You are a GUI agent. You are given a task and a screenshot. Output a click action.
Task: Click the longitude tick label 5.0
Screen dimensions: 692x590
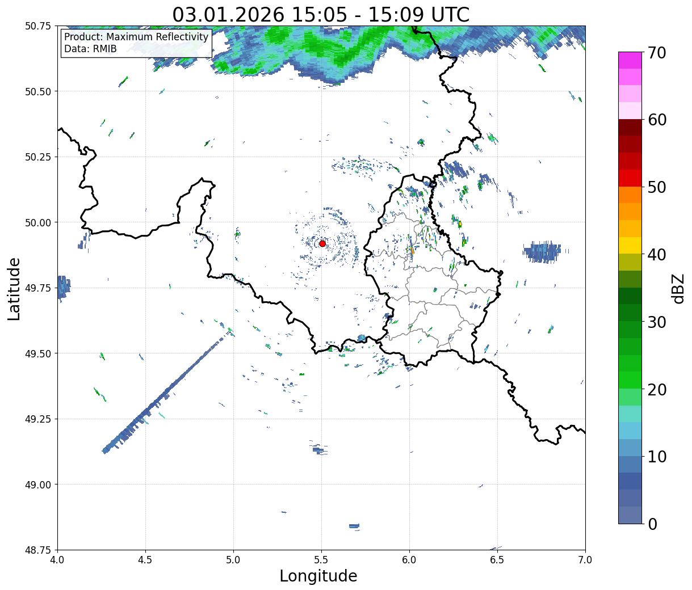point(233,560)
